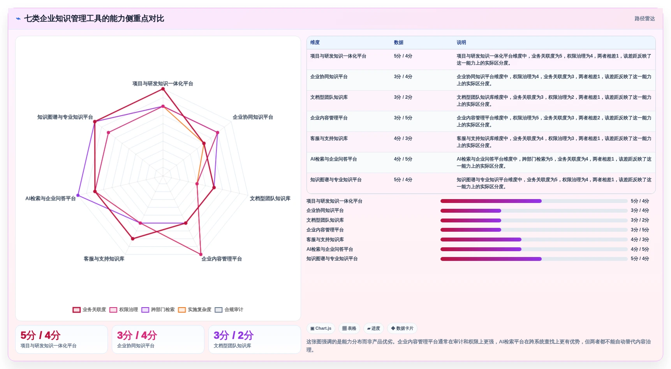The height and width of the screenshot is (369, 671).
Task: Click table row 企业协同知识平台
Action: [x=481, y=80]
